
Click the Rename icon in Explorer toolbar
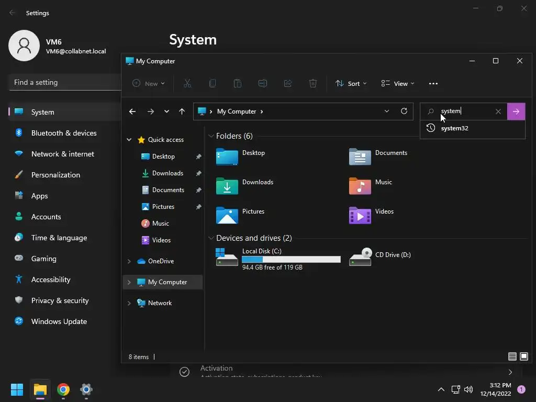(x=263, y=83)
